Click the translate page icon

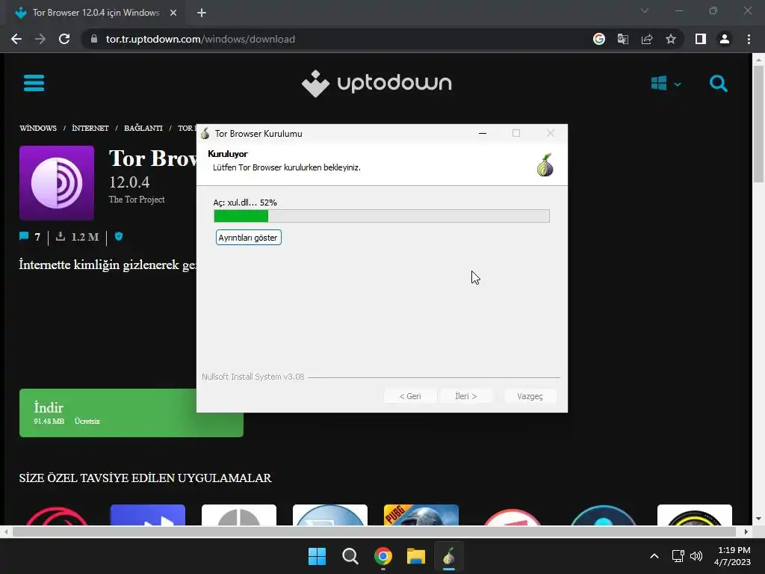pos(622,39)
